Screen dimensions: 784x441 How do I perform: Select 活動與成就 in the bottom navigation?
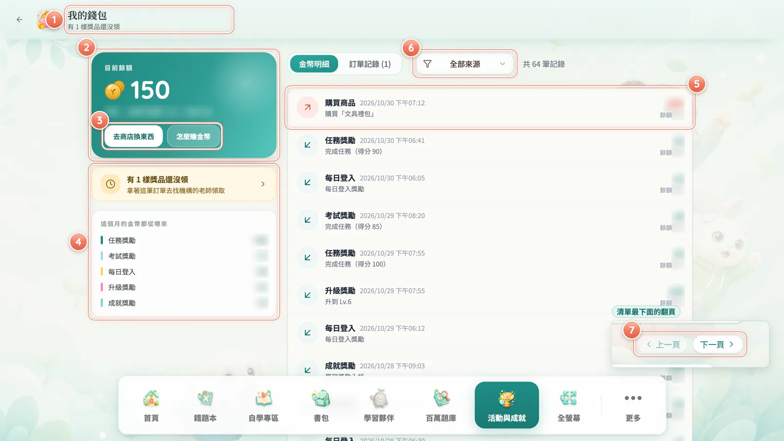coord(507,405)
